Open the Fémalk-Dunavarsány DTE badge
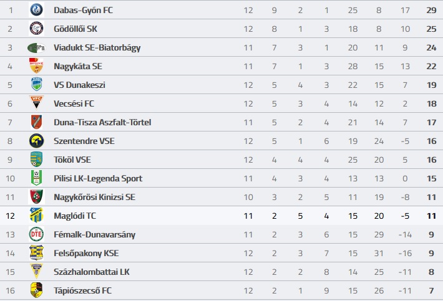This screenshot has width=443, height=301. (x=36, y=234)
